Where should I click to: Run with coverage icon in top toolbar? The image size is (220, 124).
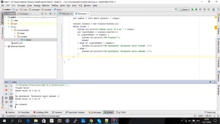point(200,9)
